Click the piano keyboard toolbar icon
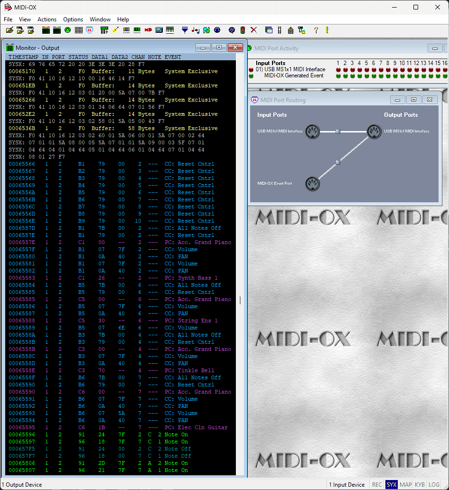449x490 pixels. click(x=170, y=30)
